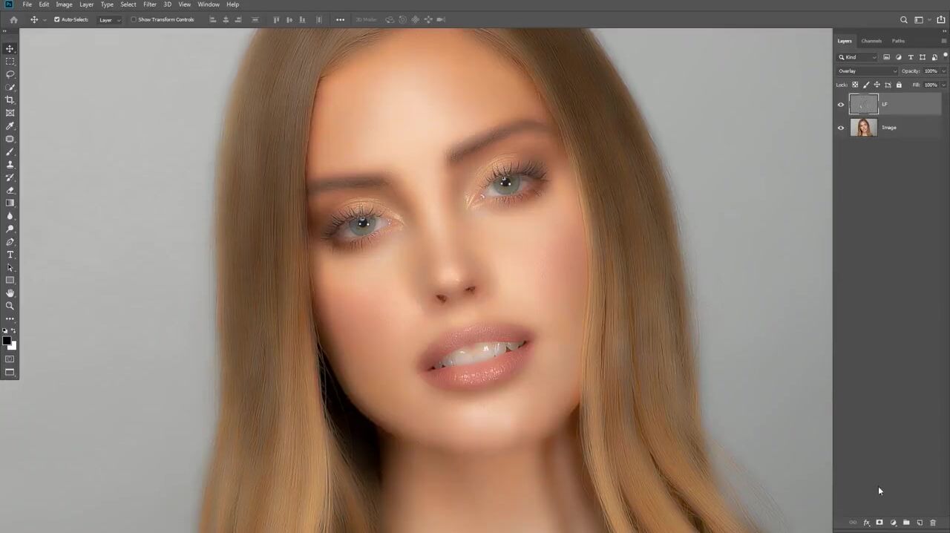Enable Show Transform Controls checkbox
This screenshot has height=533, width=950.
pyautogui.click(x=134, y=19)
